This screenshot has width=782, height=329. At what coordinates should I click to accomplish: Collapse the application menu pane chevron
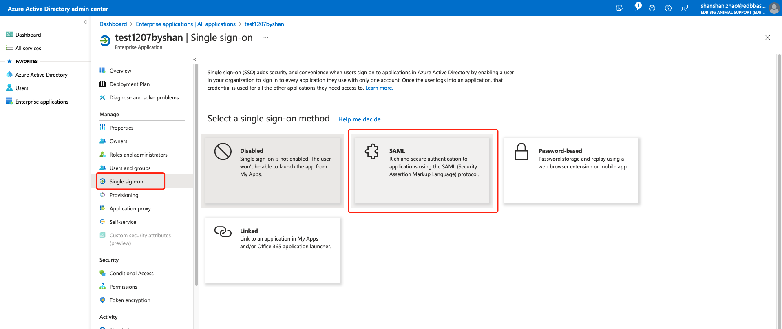[194, 60]
